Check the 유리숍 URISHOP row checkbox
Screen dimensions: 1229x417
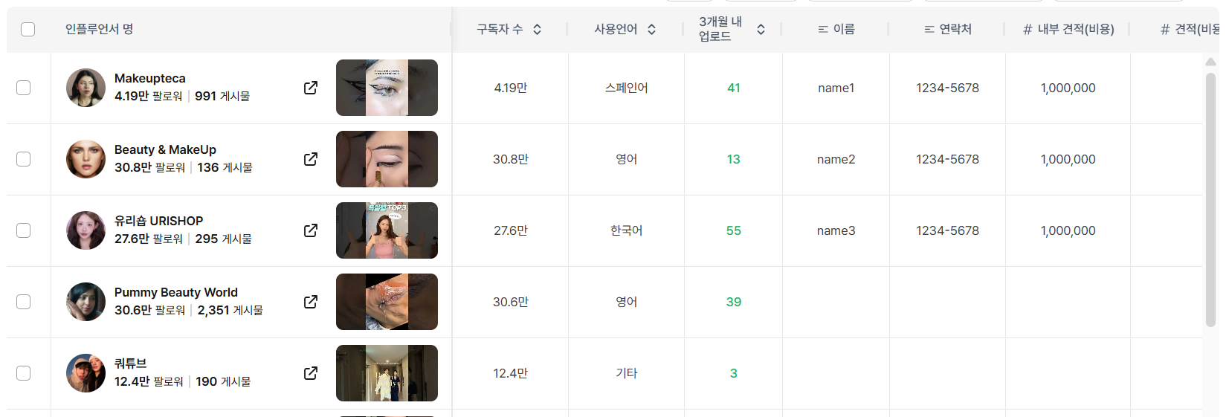[24, 230]
